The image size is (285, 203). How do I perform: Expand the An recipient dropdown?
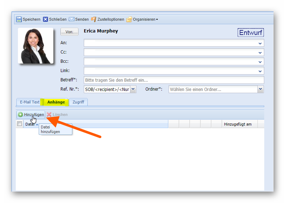260,43
